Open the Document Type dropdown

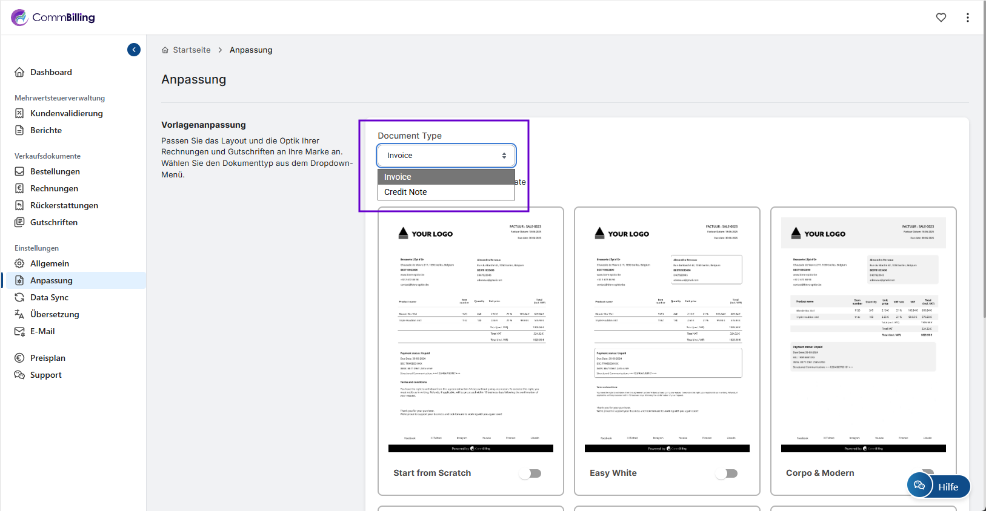click(x=446, y=156)
